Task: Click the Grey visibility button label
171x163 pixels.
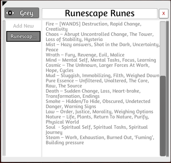Action: 26,13
